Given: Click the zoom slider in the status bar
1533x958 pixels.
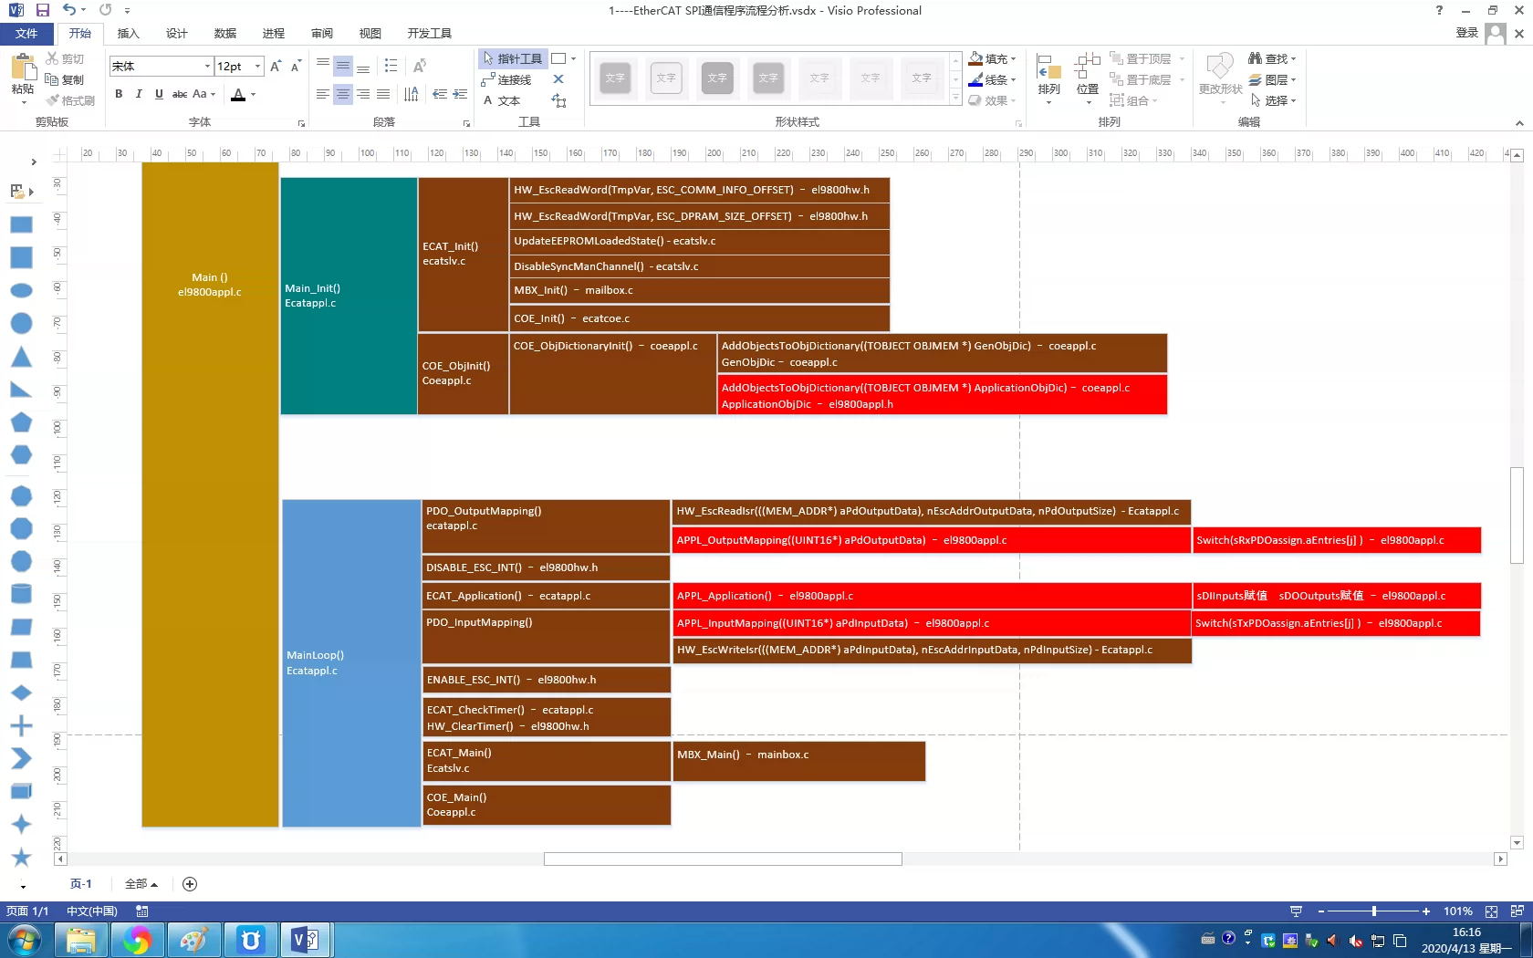Looking at the screenshot, I should coord(1374,911).
